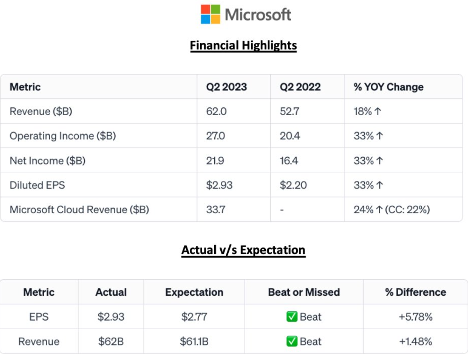Click the green checkmark in EPS row
The height and width of the screenshot is (354, 468).
point(291,316)
